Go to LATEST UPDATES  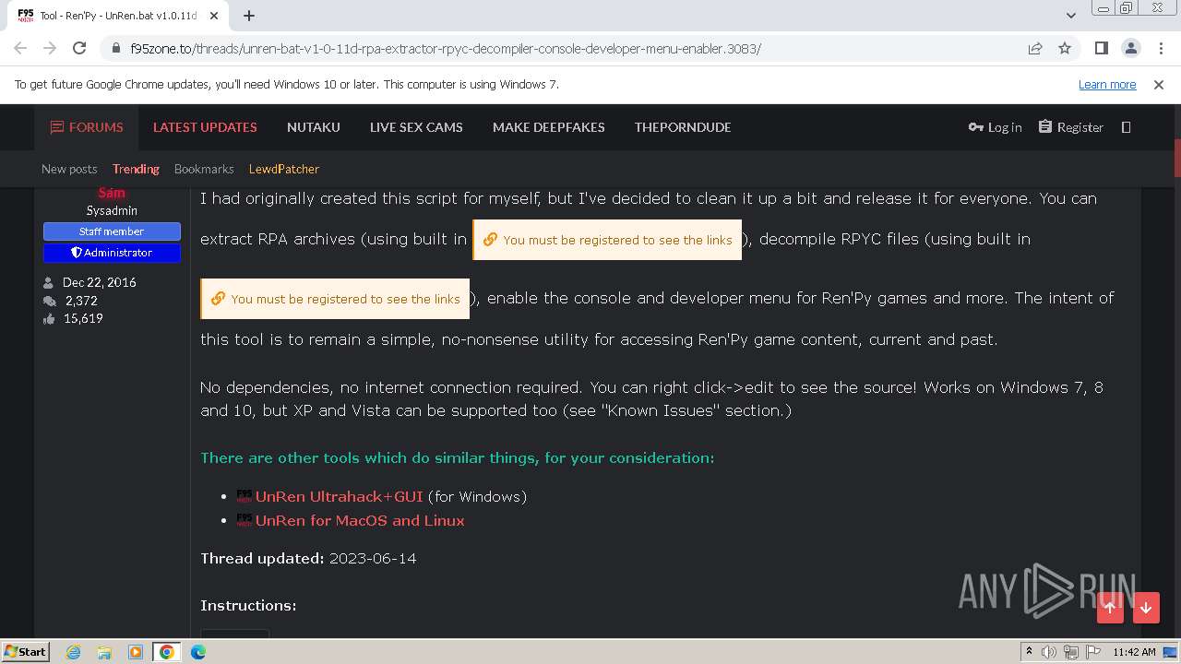pos(205,127)
